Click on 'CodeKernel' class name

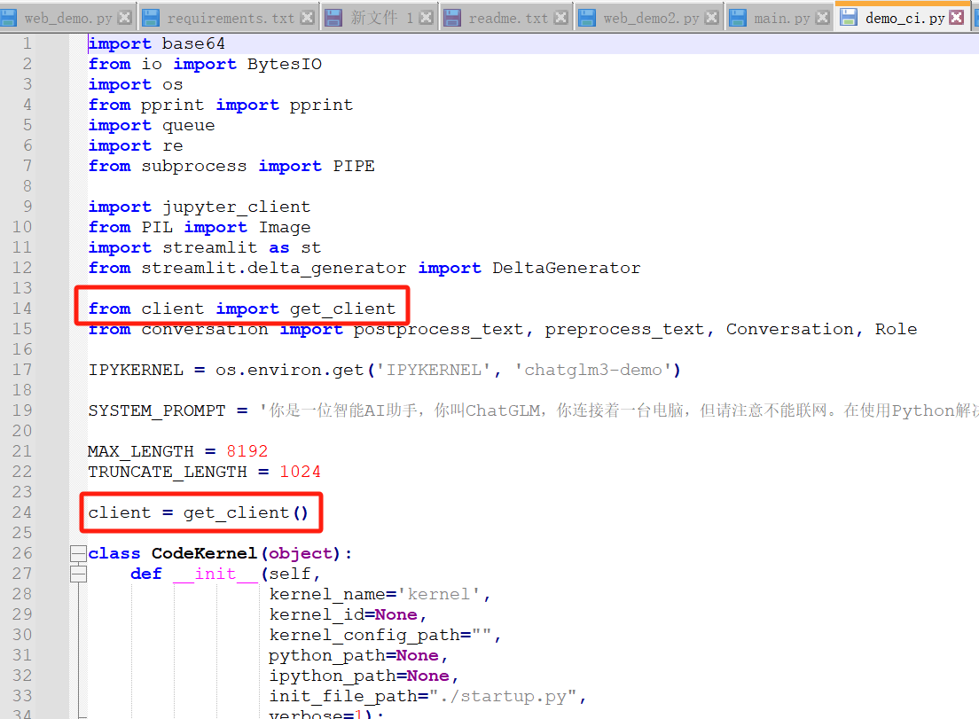point(204,553)
